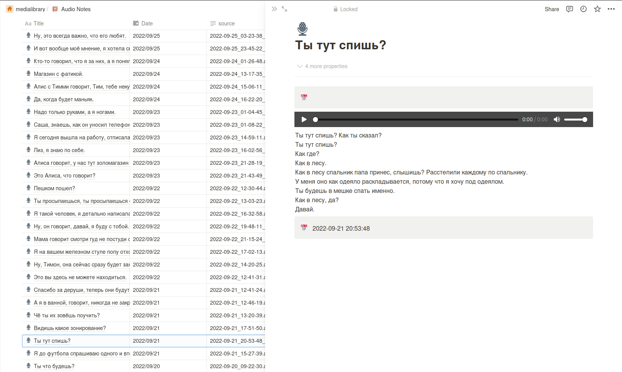
Task: Click the source column text icon
Action: pos(213,23)
